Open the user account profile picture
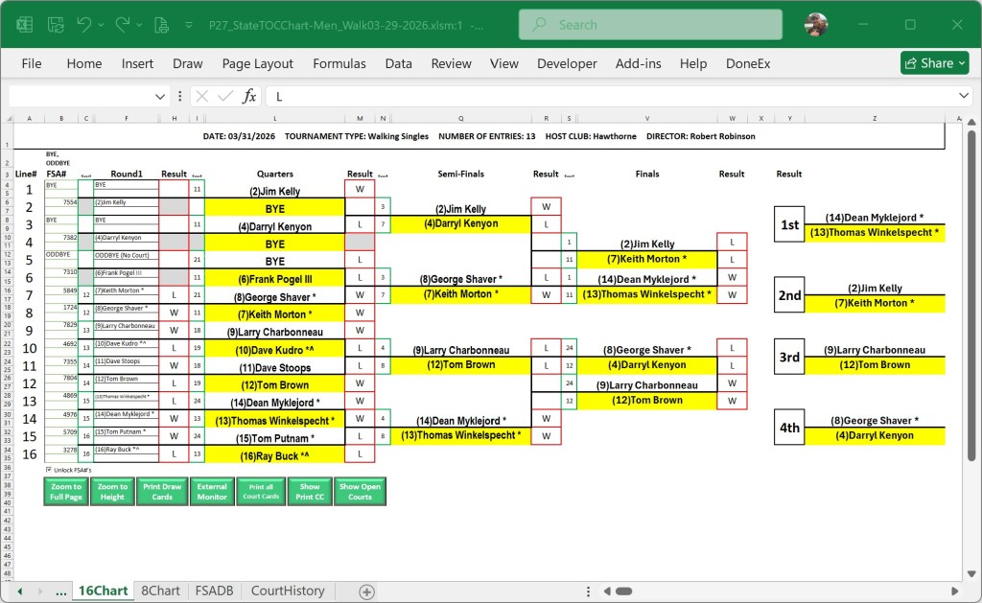 tap(816, 24)
